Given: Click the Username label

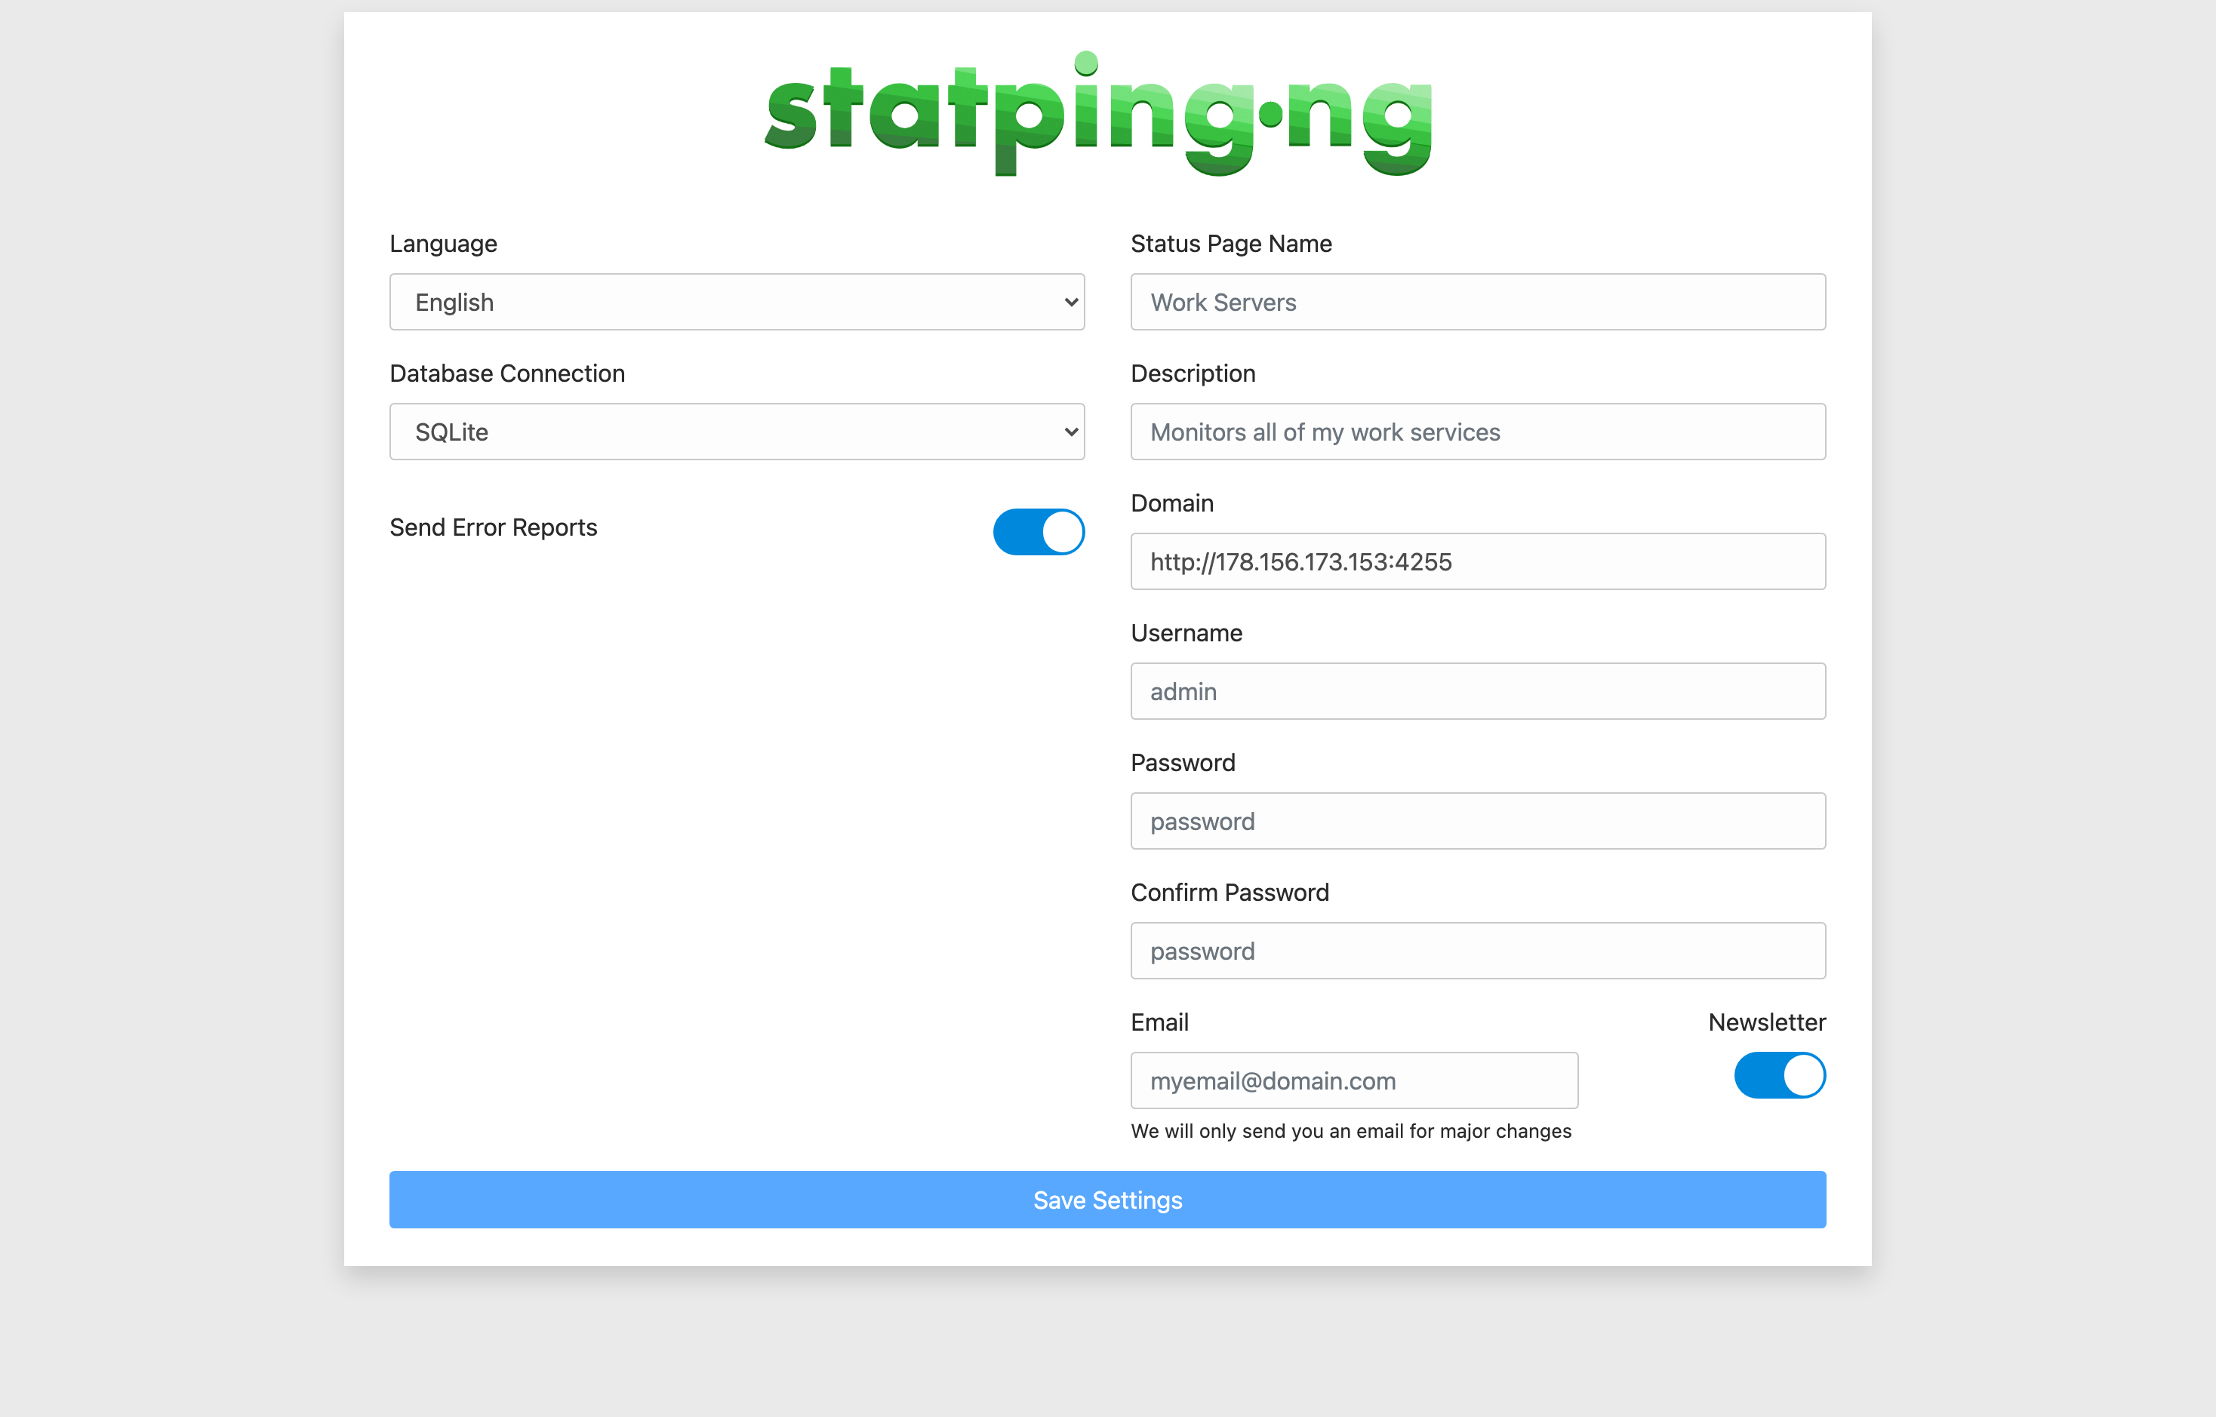Looking at the screenshot, I should 1187,633.
